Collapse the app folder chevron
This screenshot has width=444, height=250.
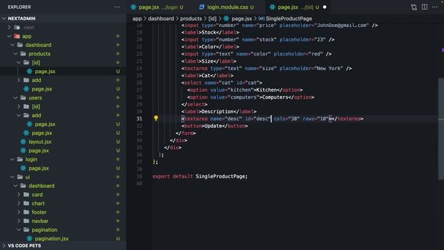(x=9, y=36)
